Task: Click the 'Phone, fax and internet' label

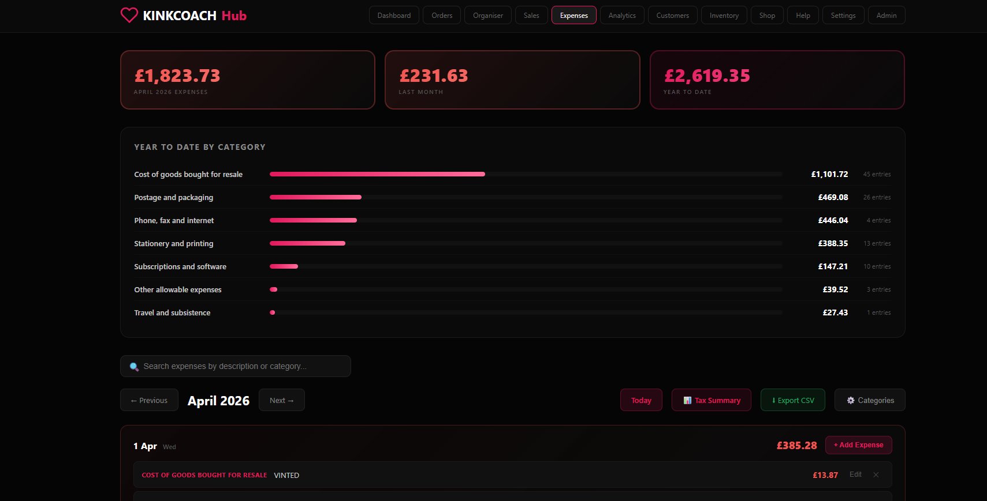Action: [x=174, y=220]
